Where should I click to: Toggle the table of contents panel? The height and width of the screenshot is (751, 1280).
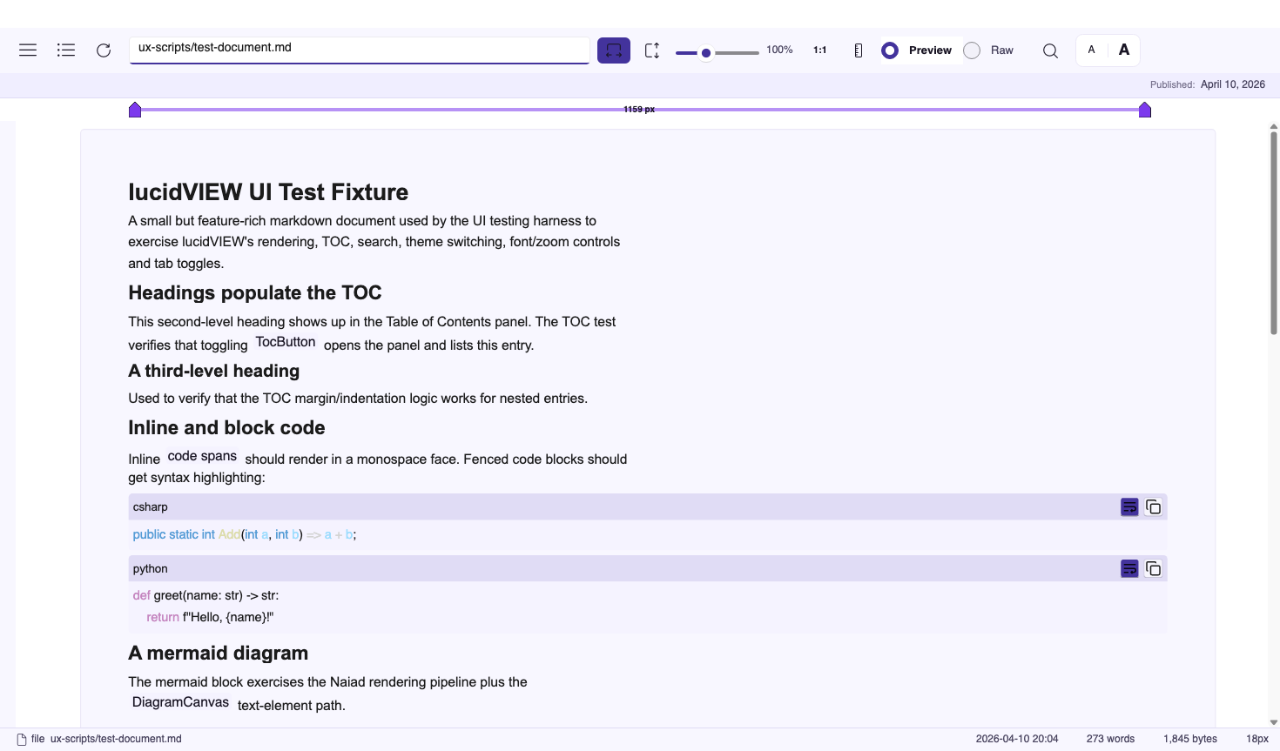click(65, 50)
